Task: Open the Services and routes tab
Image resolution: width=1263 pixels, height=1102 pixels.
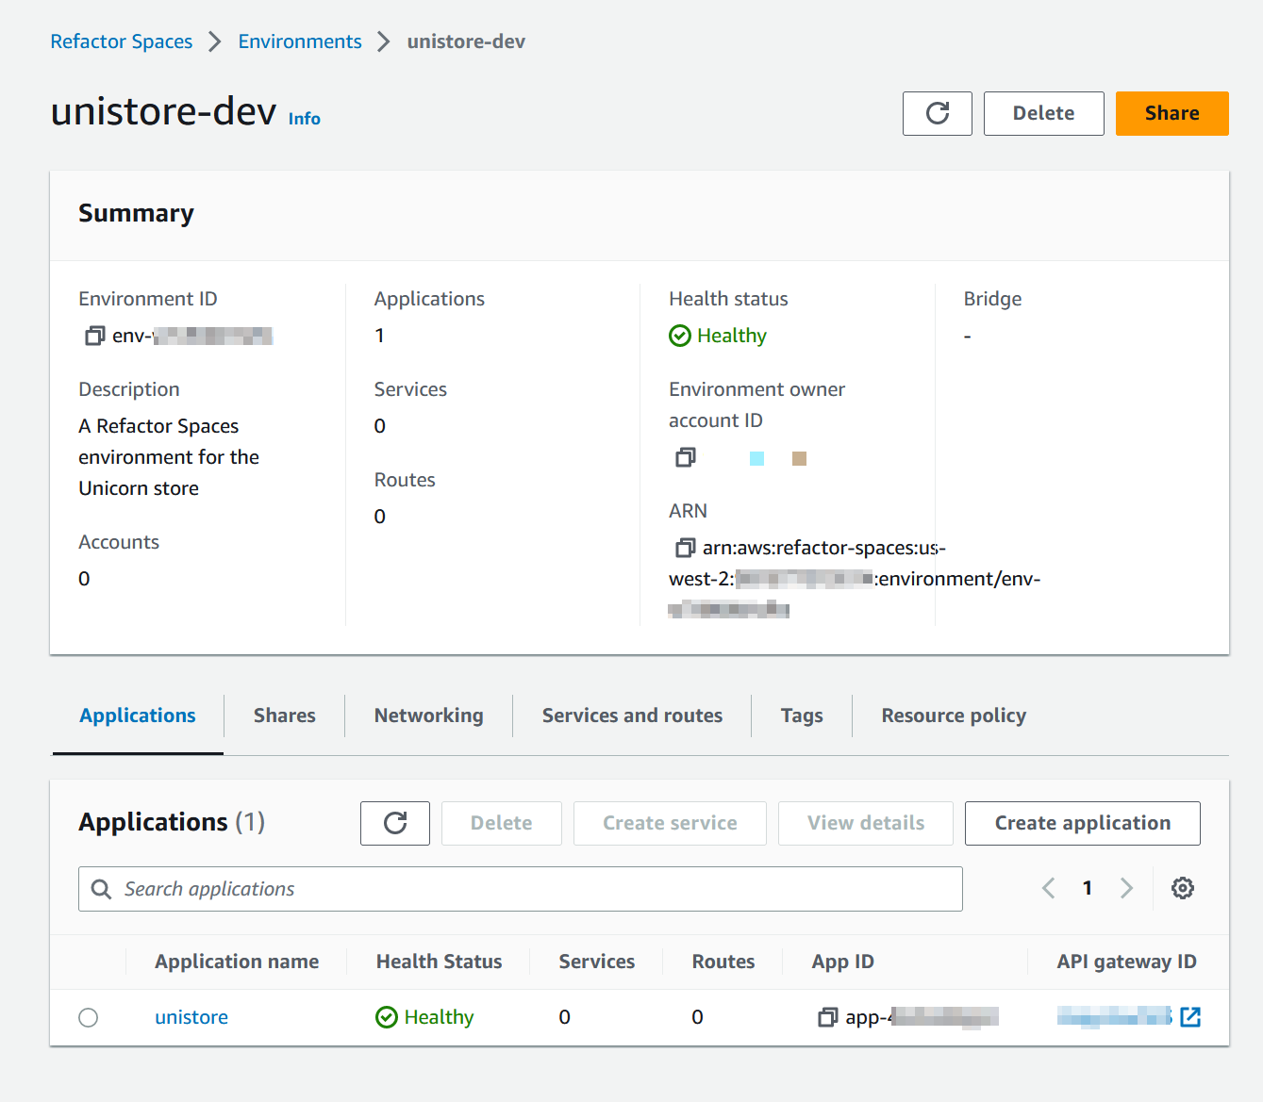Action: pos(633,715)
